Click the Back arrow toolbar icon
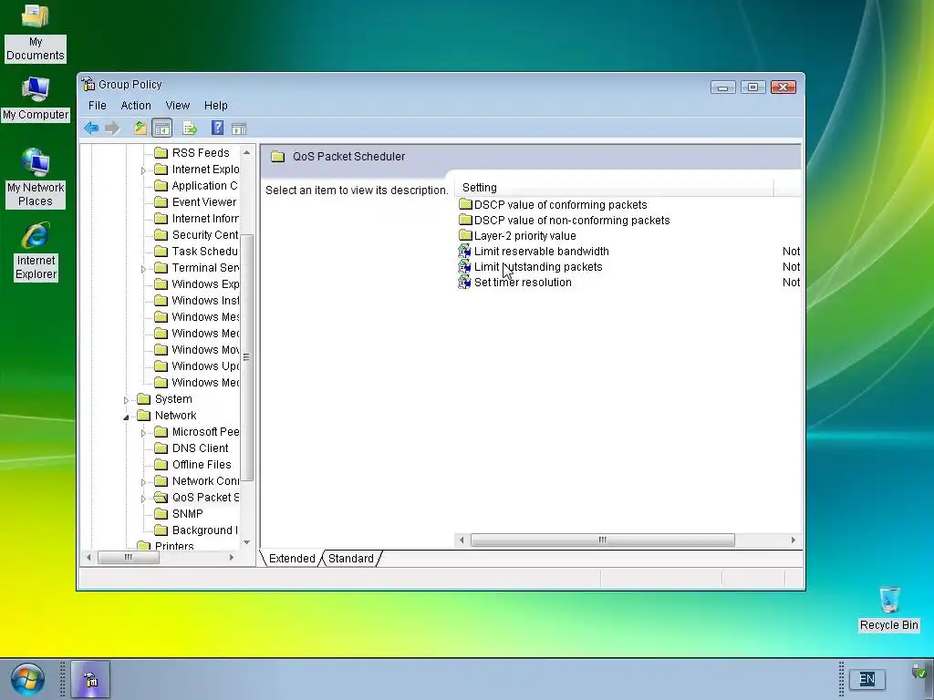 pyautogui.click(x=91, y=128)
